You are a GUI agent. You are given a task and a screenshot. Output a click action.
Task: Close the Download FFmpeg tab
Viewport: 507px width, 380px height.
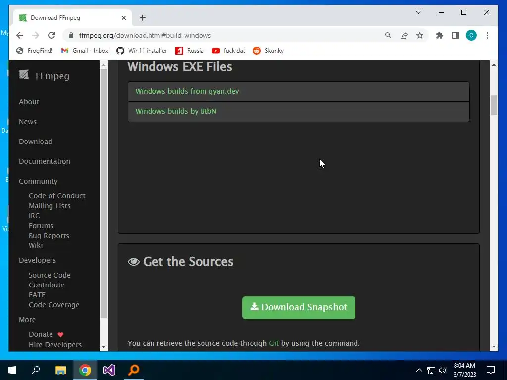123,18
